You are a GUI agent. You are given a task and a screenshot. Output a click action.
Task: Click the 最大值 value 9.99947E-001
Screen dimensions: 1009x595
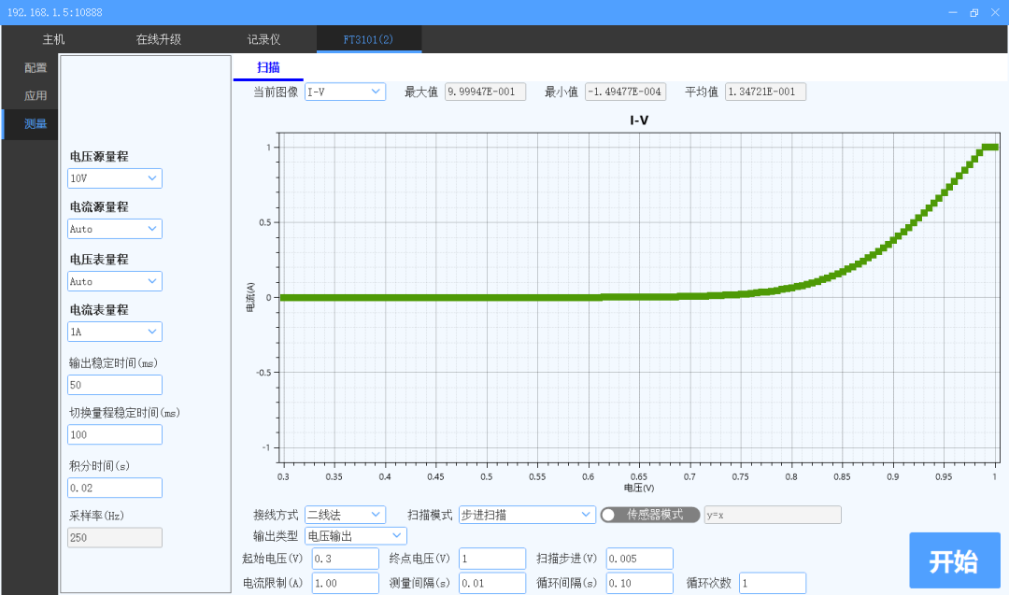[x=485, y=92]
